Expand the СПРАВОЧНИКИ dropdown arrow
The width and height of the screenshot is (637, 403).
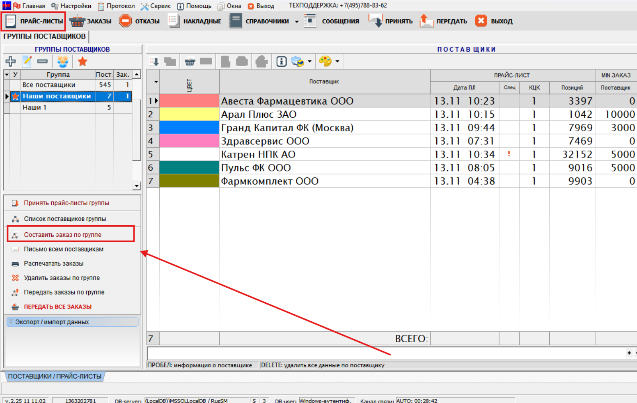click(x=296, y=21)
